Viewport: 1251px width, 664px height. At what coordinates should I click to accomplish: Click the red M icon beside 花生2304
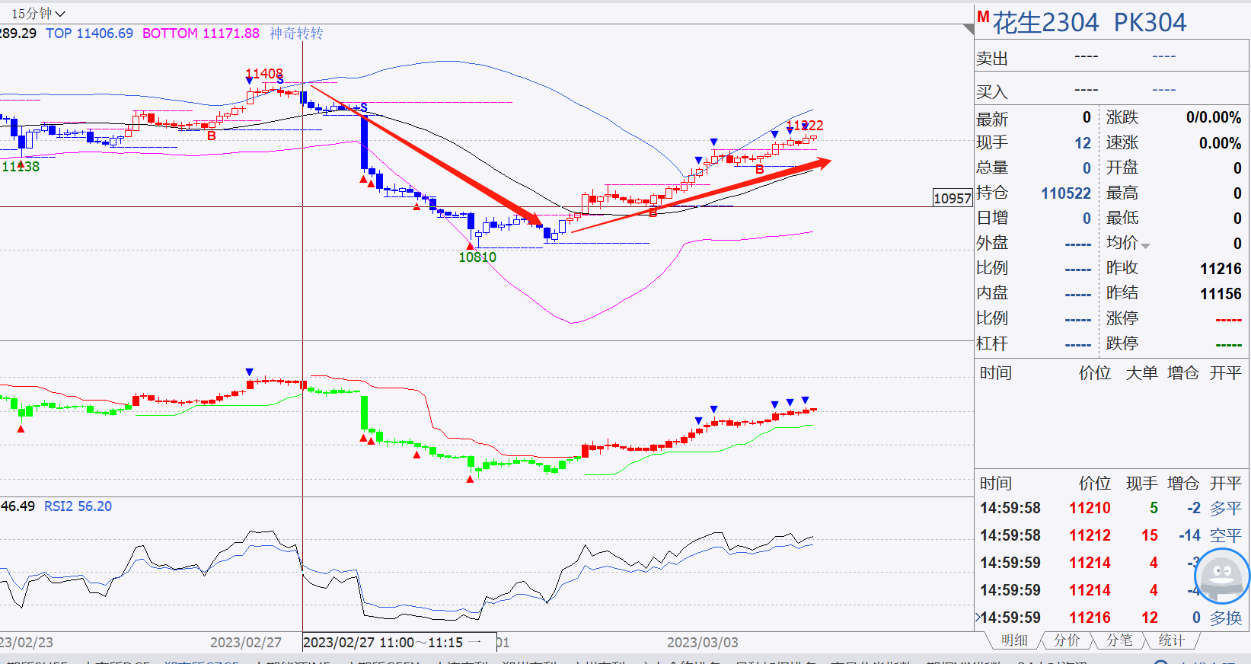tap(983, 17)
